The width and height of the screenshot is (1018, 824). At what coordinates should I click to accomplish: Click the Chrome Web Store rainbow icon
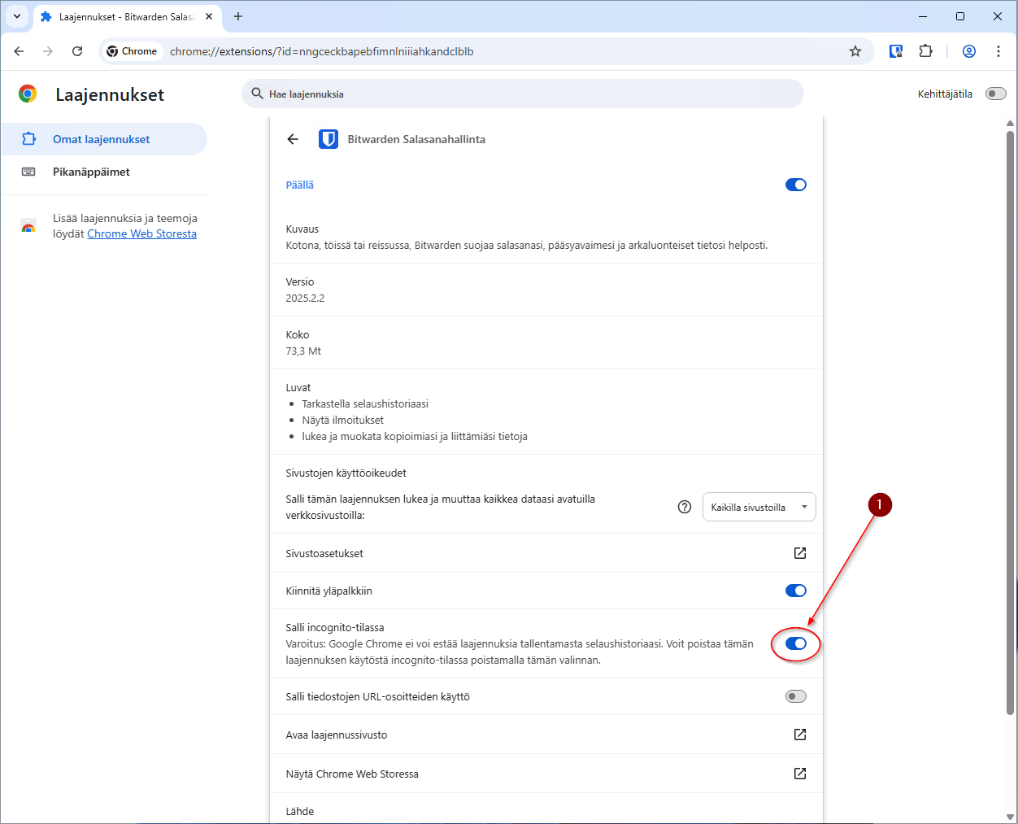[x=28, y=226]
